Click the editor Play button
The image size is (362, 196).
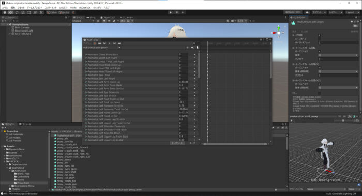[171, 12]
